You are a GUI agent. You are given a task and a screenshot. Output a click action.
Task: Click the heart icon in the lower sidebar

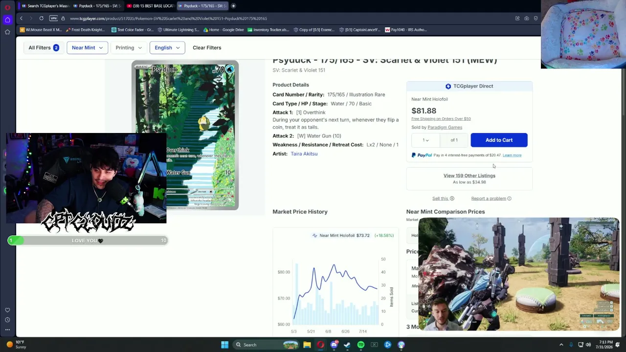click(7, 310)
